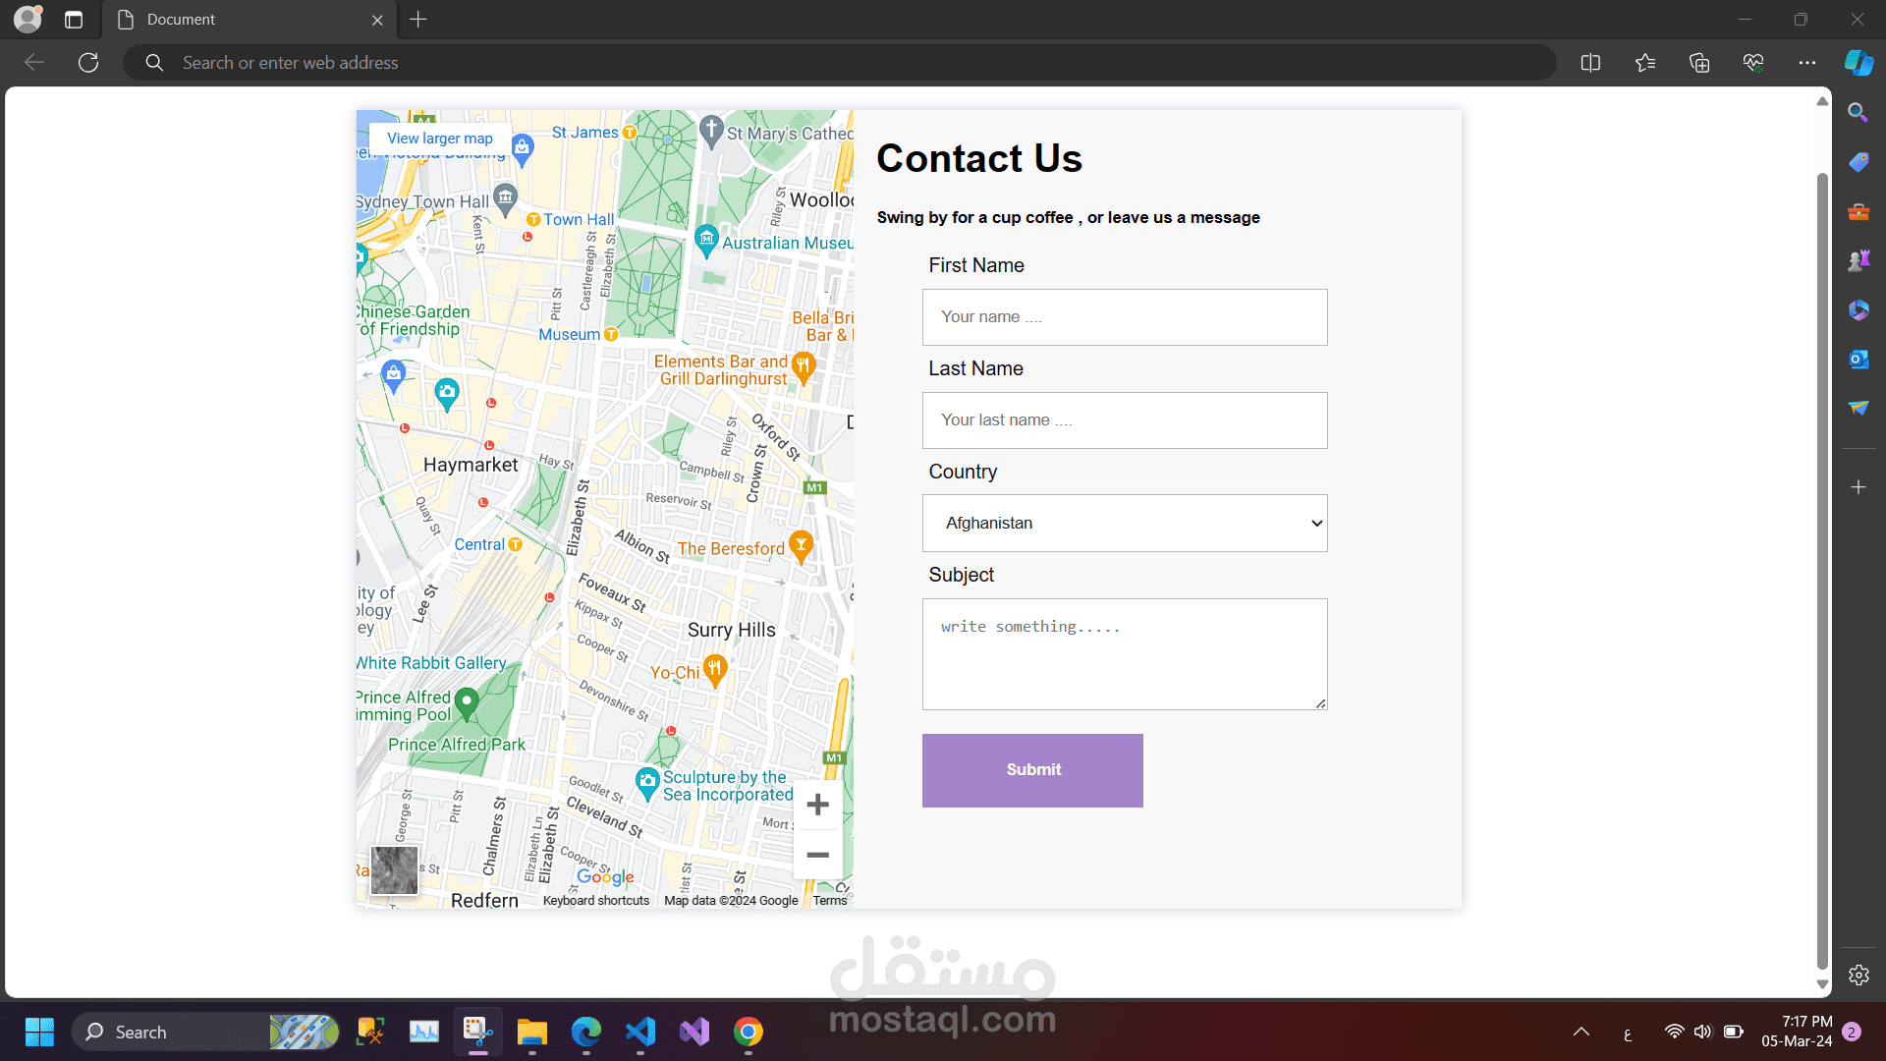Open a new browser tab
This screenshot has height=1061, width=1886.
418,20
